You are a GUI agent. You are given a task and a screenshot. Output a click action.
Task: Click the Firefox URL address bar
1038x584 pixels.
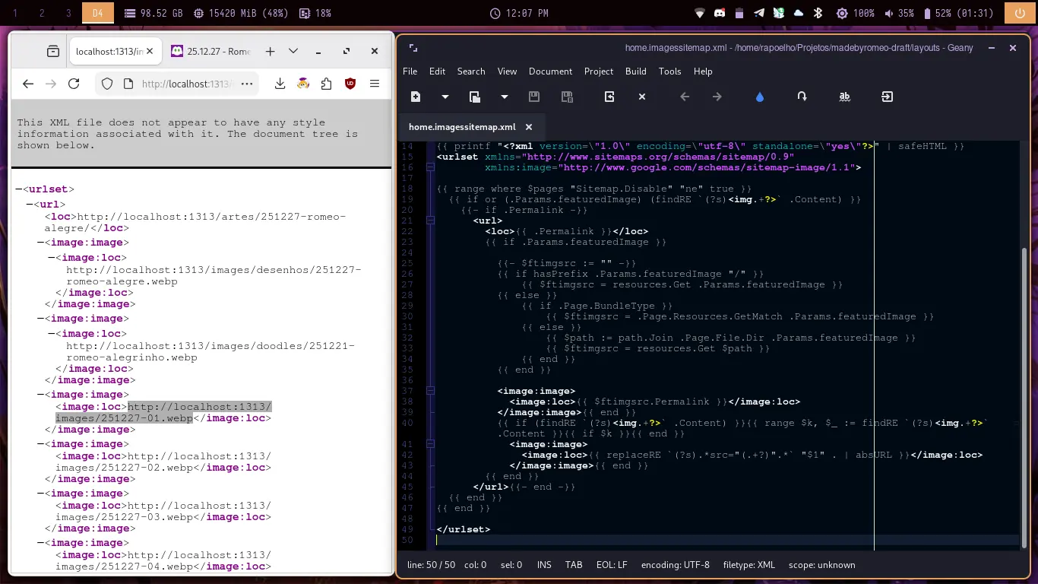186,84
